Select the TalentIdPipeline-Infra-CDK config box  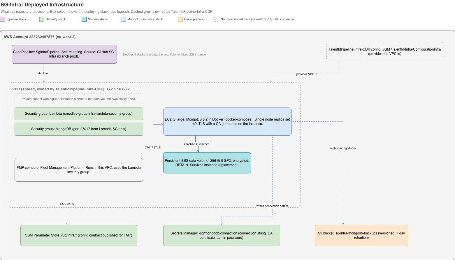[x=385, y=51]
